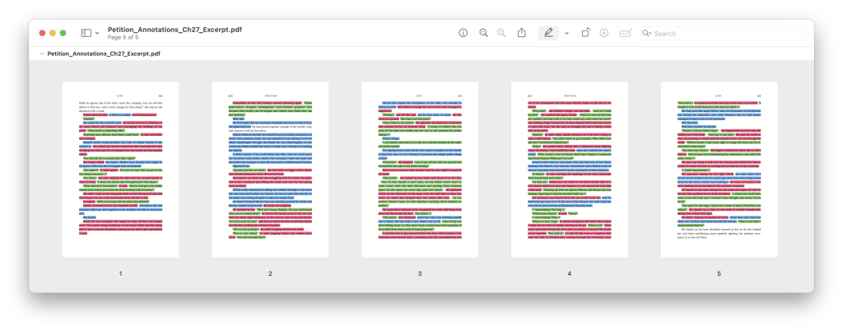843x331 pixels.
Task: Click page number label 1
Action: pos(120,273)
